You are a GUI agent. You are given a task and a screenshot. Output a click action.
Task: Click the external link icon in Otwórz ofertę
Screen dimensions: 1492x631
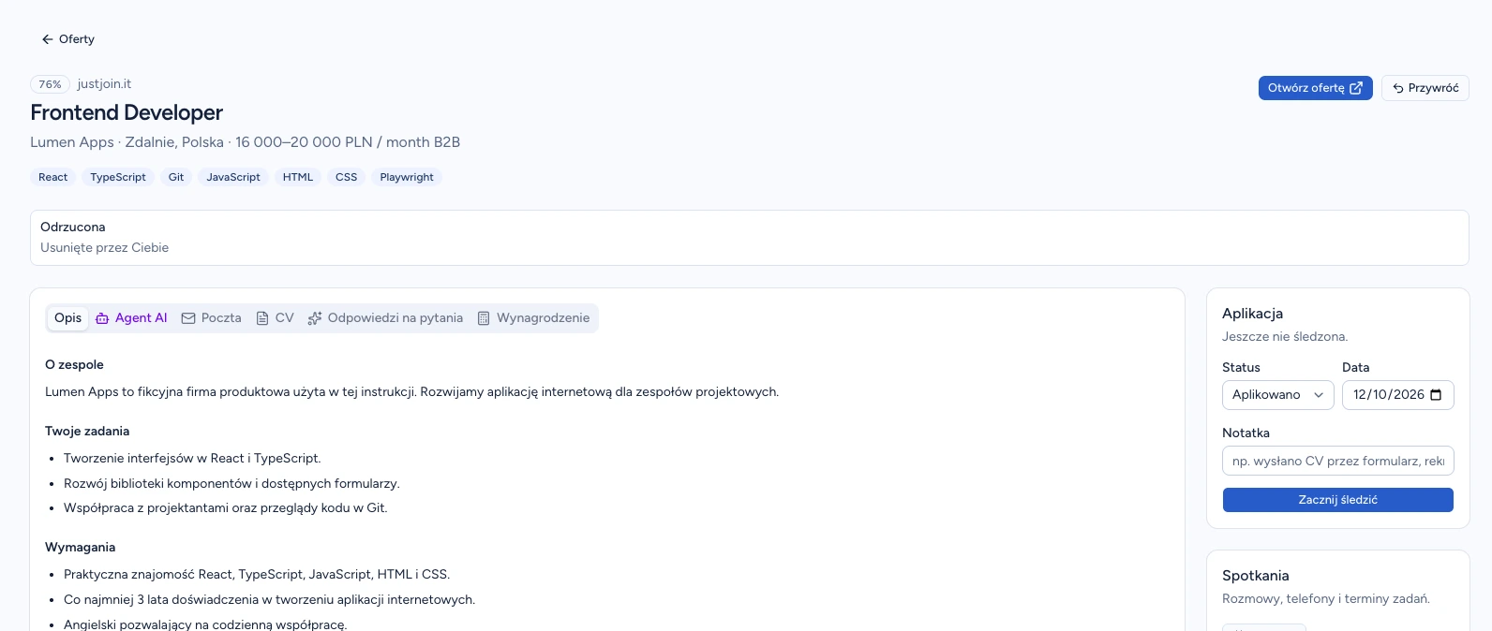click(1356, 88)
